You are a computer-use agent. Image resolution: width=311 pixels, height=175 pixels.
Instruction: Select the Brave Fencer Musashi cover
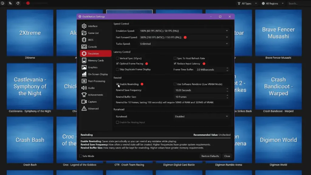click(278, 33)
